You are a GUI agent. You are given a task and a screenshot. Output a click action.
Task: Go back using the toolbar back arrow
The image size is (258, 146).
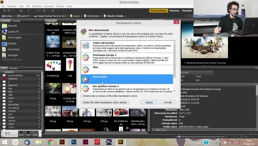tap(4, 11)
